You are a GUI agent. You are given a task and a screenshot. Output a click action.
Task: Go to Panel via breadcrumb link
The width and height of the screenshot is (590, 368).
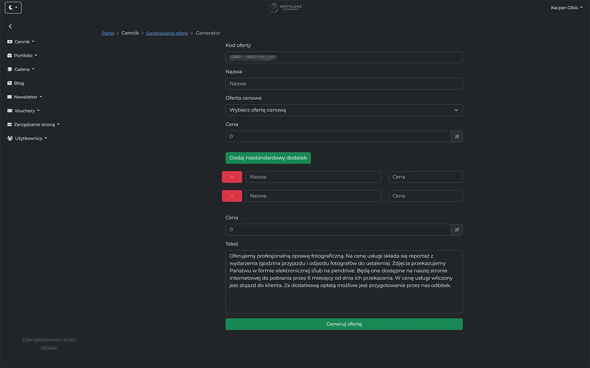pos(108,33)
